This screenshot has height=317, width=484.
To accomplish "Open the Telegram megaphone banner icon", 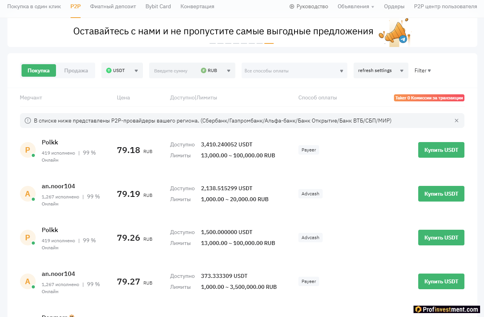I will pos(394,32).
